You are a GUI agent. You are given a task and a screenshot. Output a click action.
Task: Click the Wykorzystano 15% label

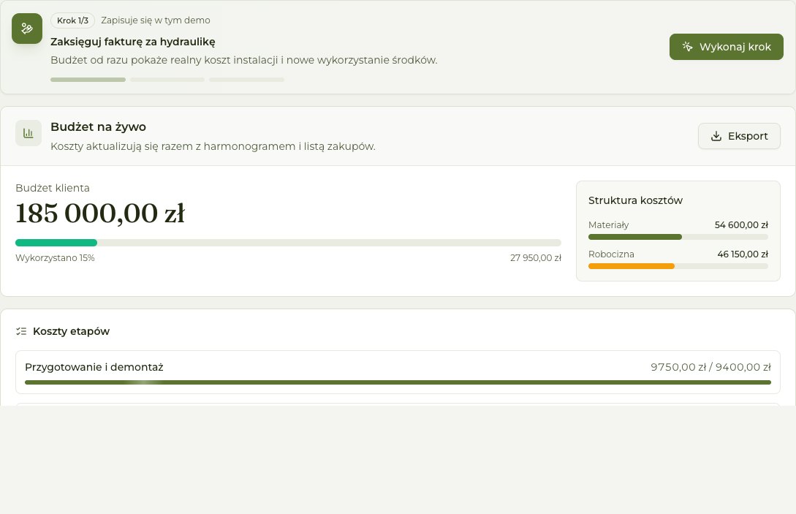pos(56,258)
